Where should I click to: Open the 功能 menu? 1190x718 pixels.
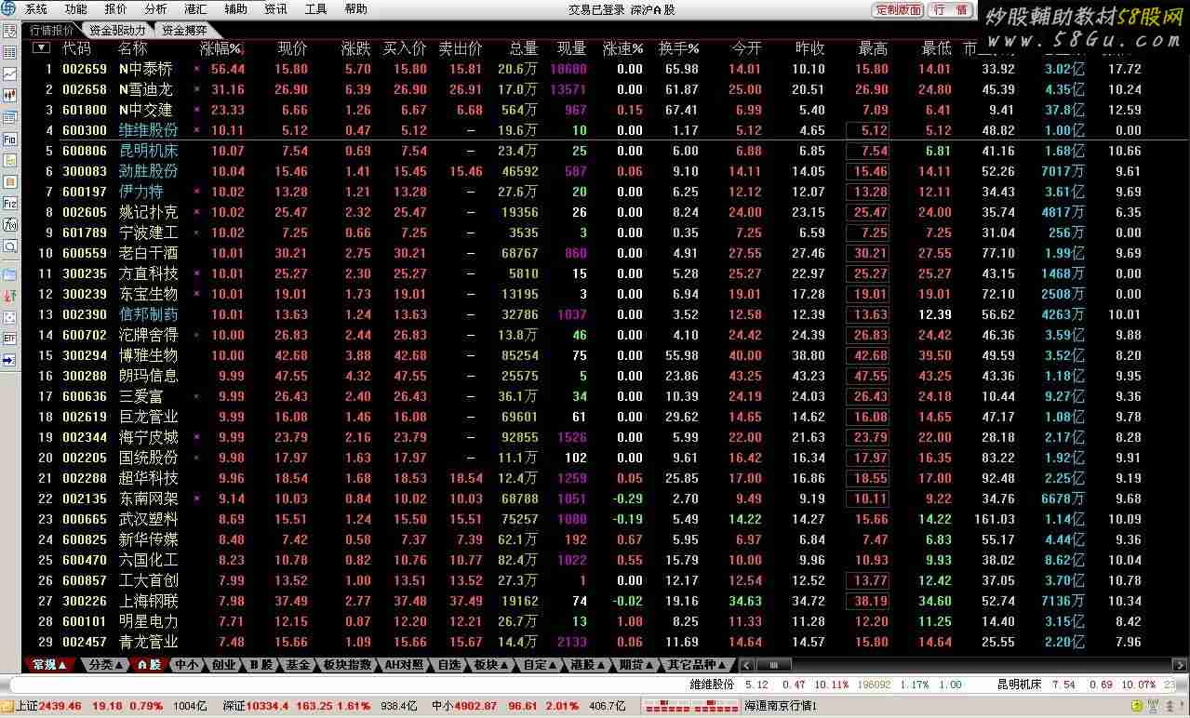coord(76,9)
